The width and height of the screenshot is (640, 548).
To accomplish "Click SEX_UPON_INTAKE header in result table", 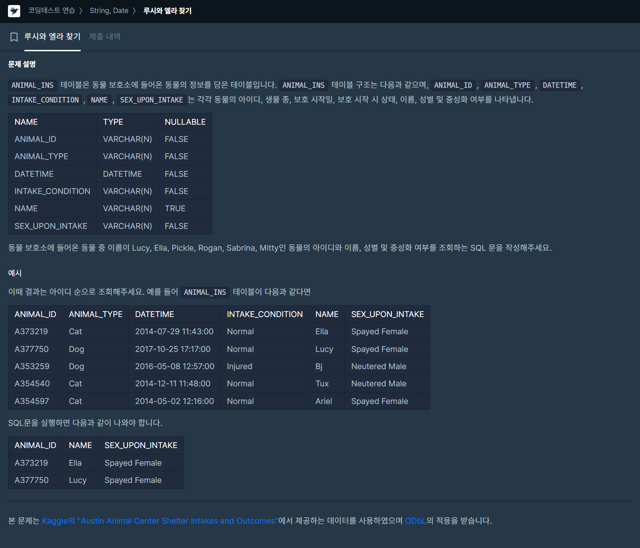I will [141, 445].
